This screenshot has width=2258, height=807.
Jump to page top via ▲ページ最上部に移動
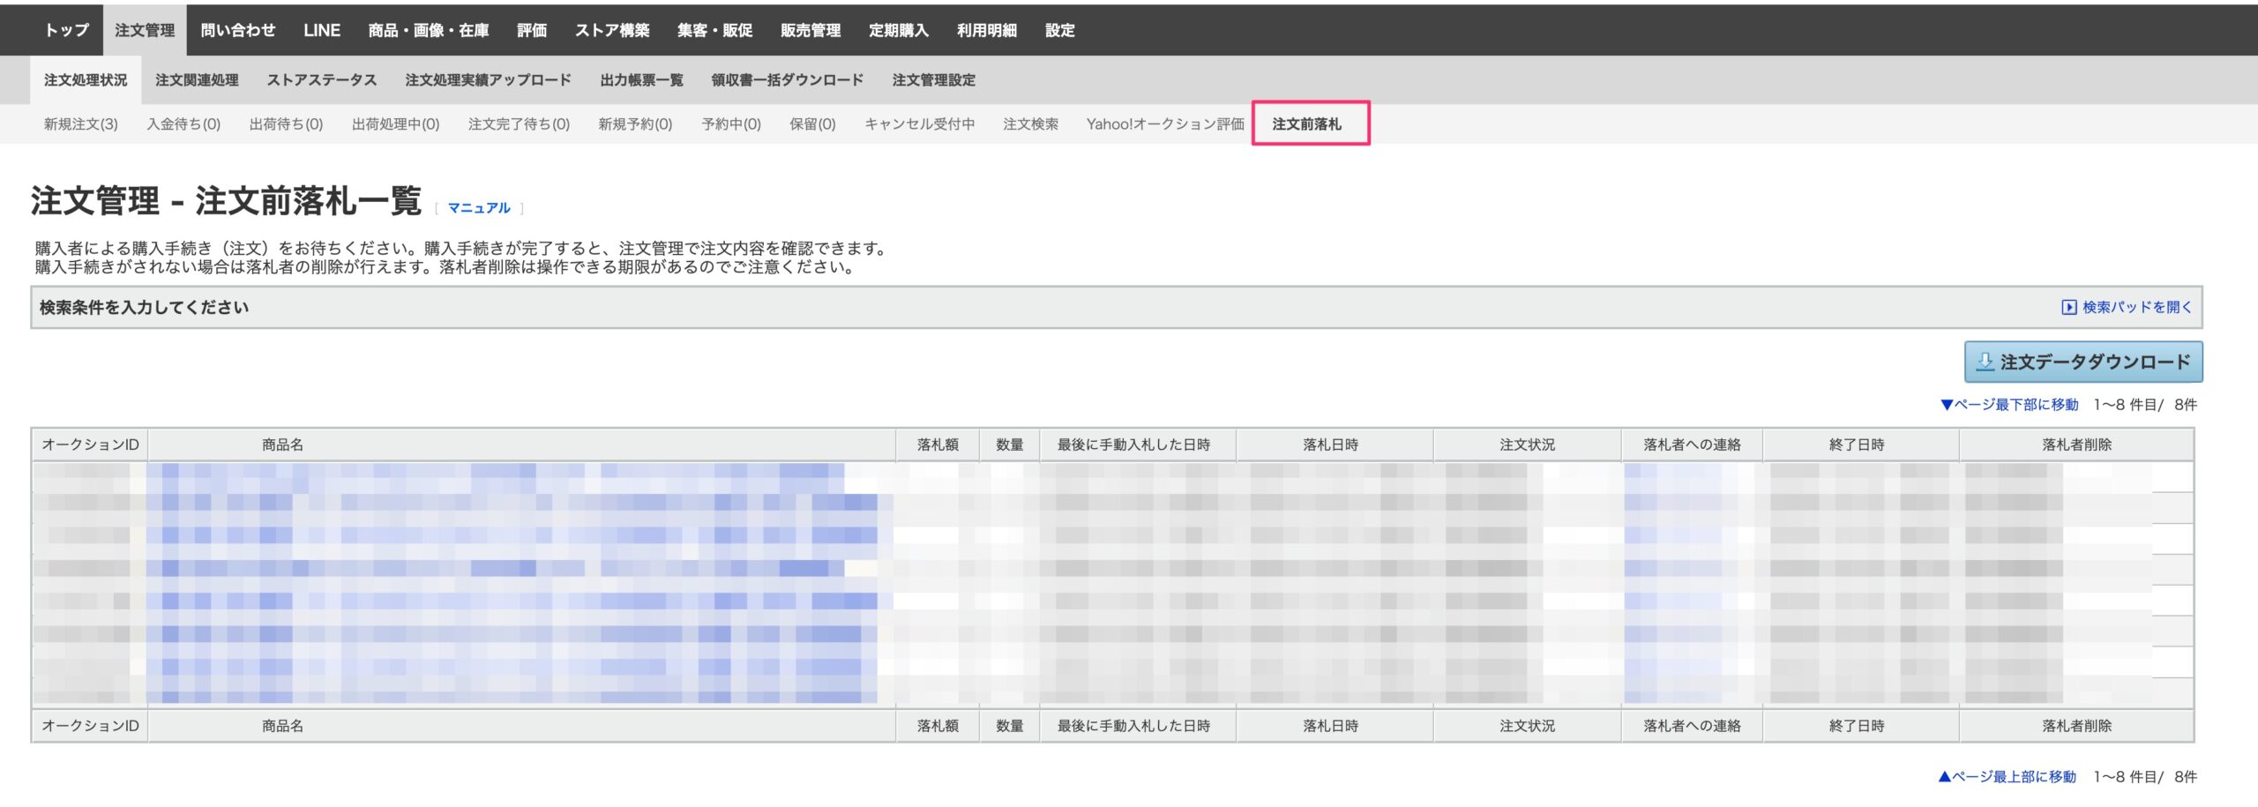[x=2008, y=777]
